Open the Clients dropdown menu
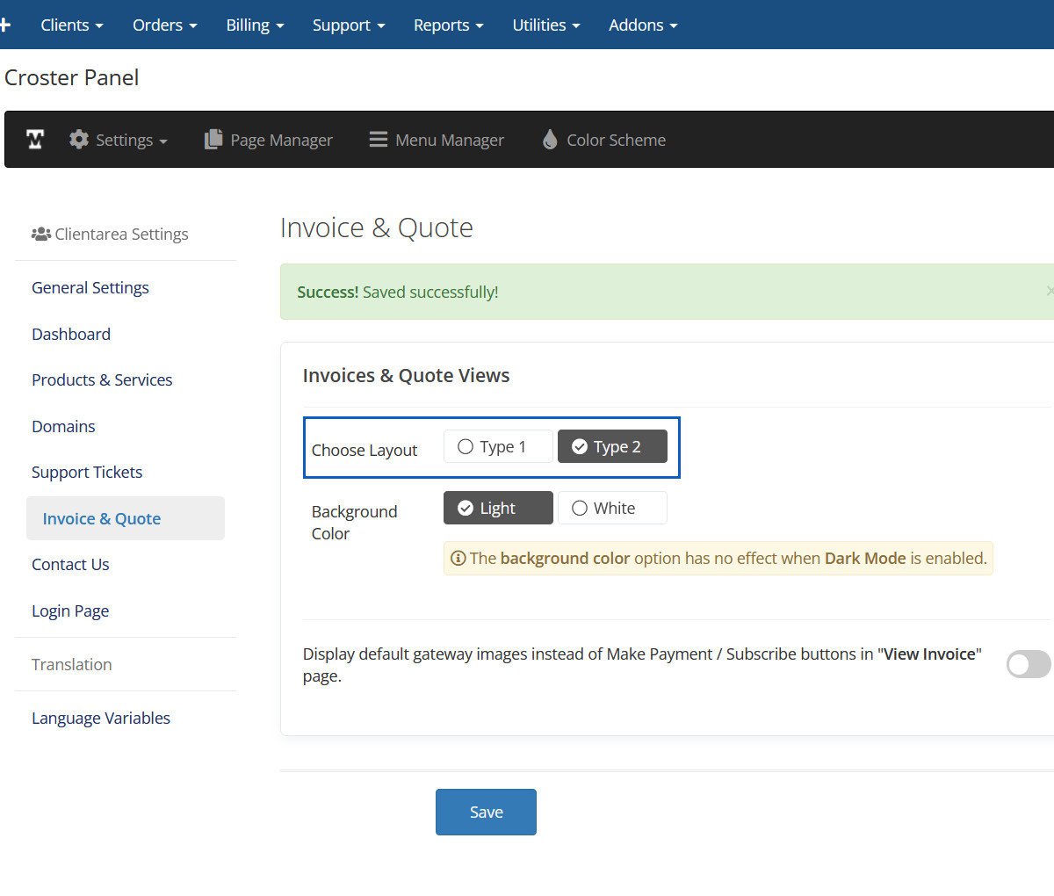 [71, 25]
